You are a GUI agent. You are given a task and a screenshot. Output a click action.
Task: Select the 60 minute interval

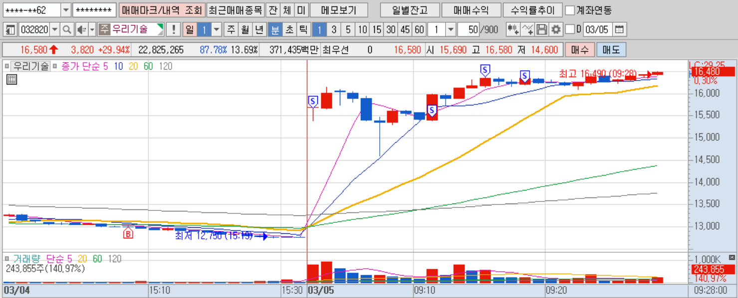419,30
